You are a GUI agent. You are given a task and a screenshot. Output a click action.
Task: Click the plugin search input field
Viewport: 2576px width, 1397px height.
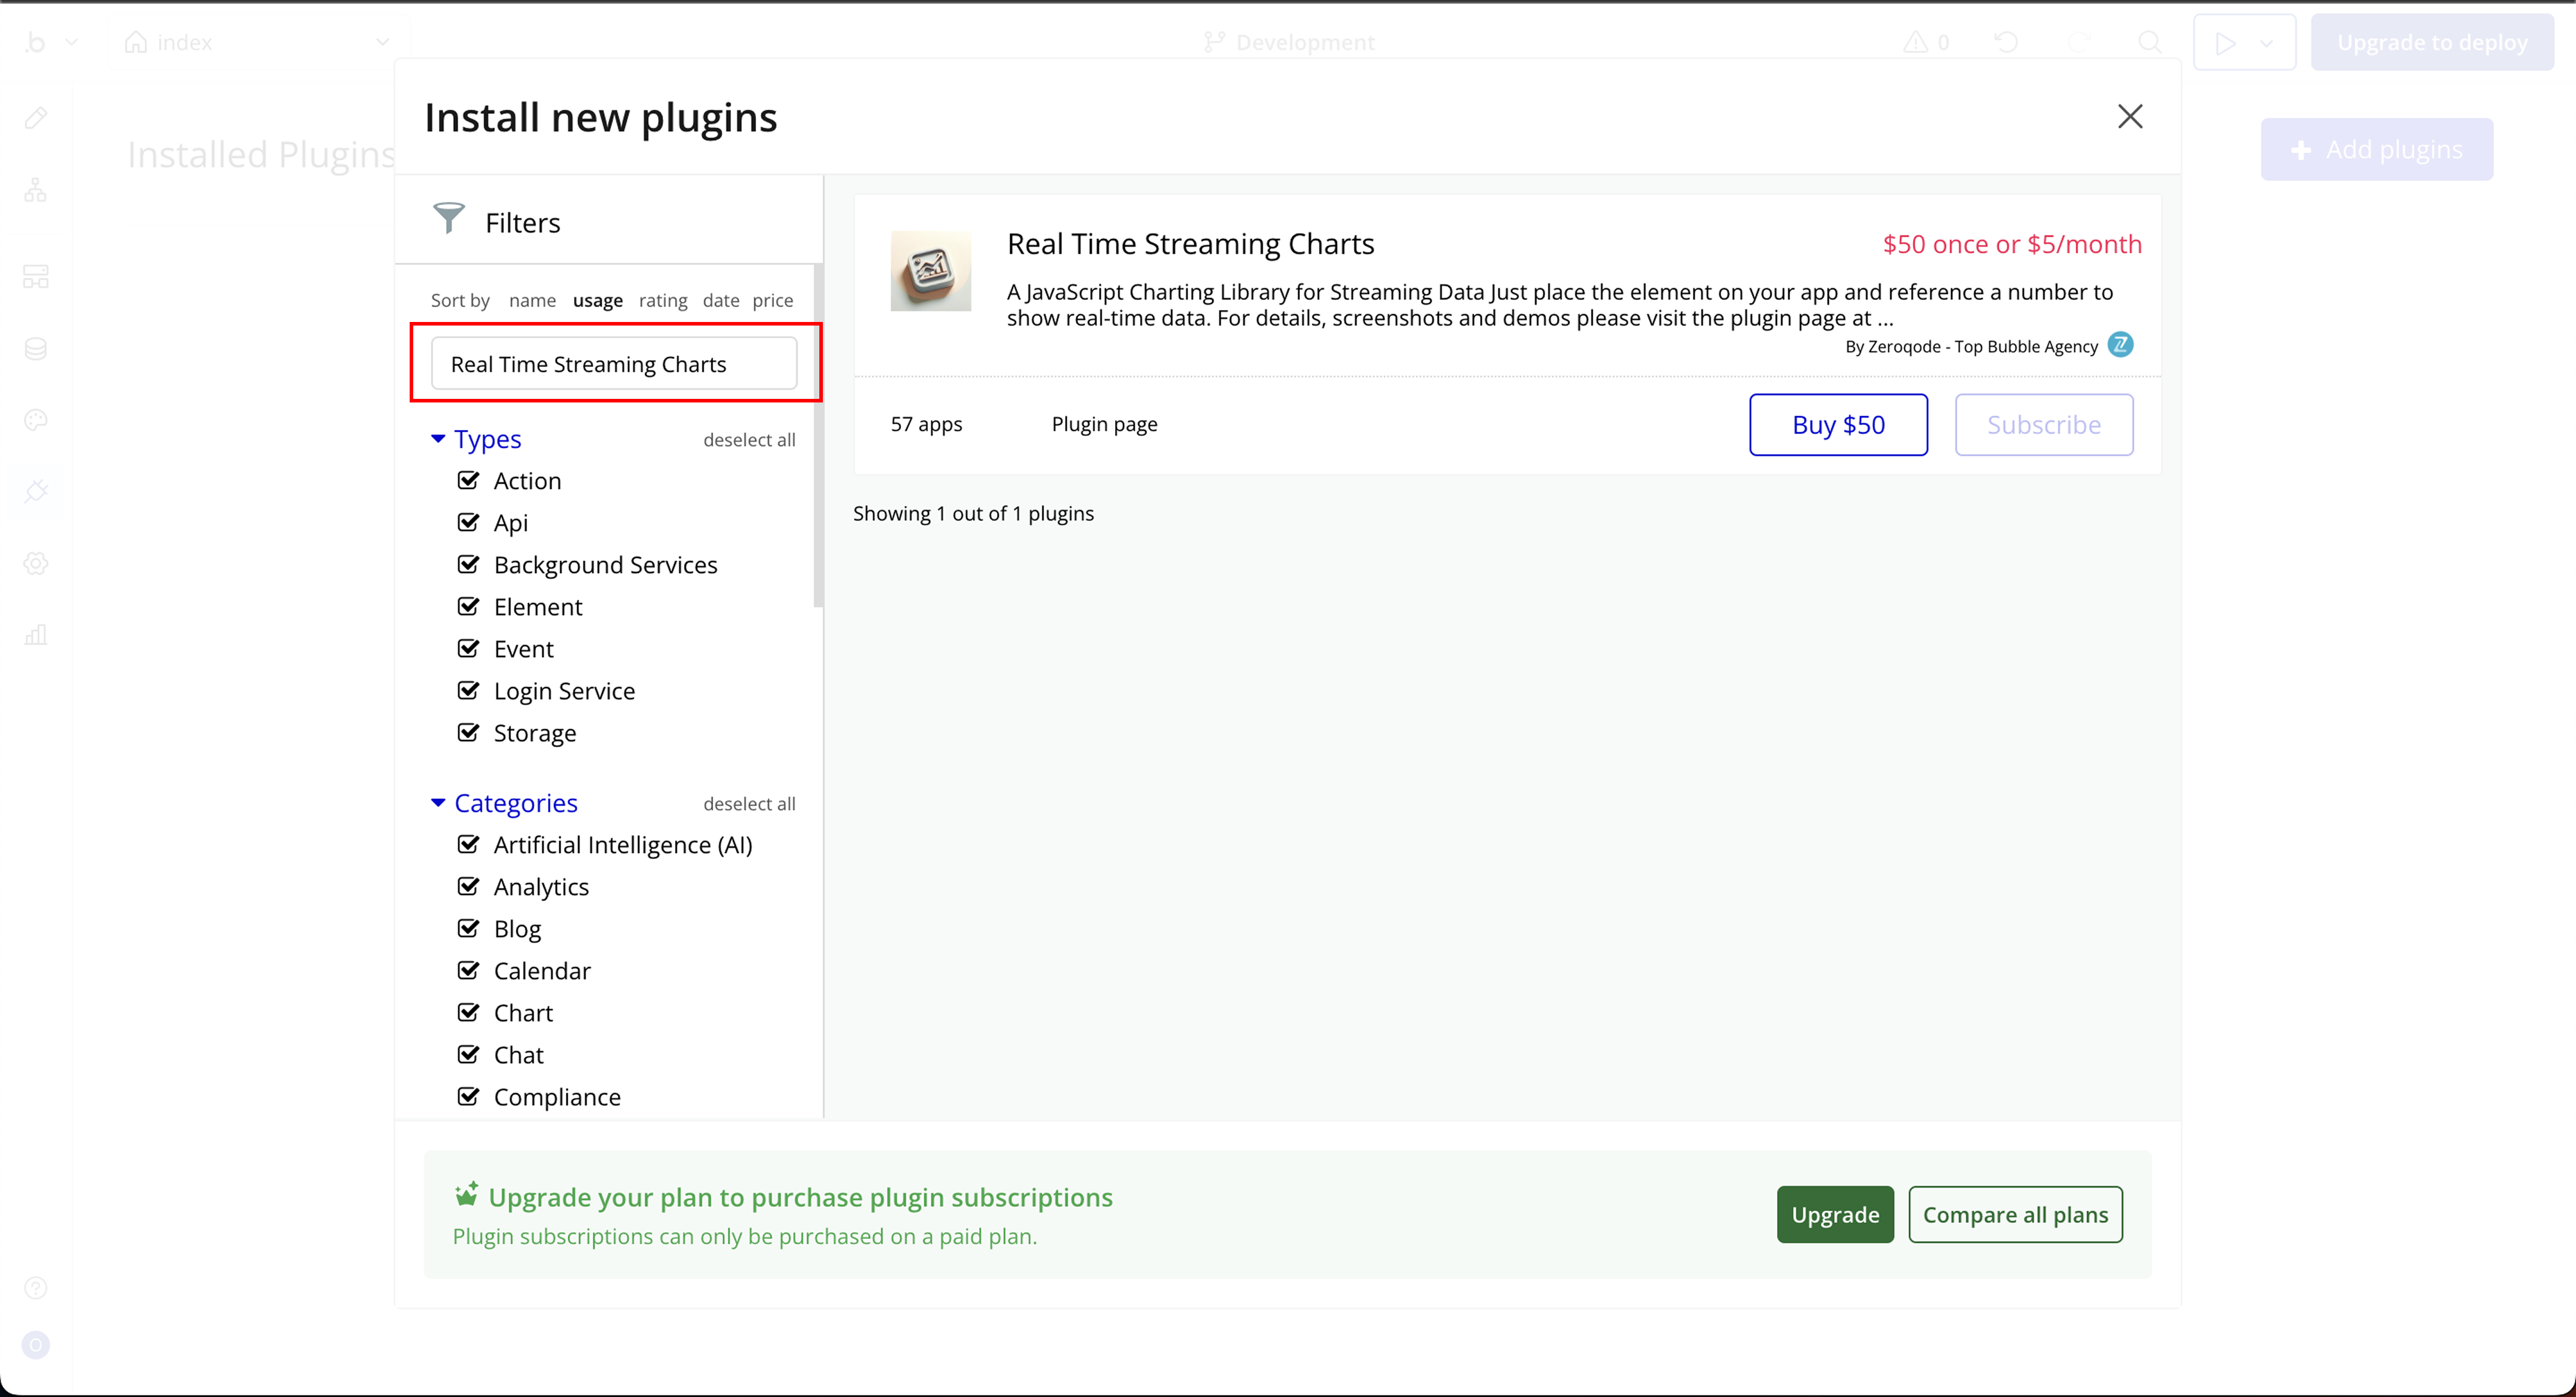coord(613,364)
